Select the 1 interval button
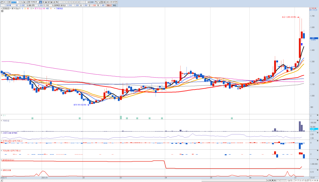 click(60, 2)
